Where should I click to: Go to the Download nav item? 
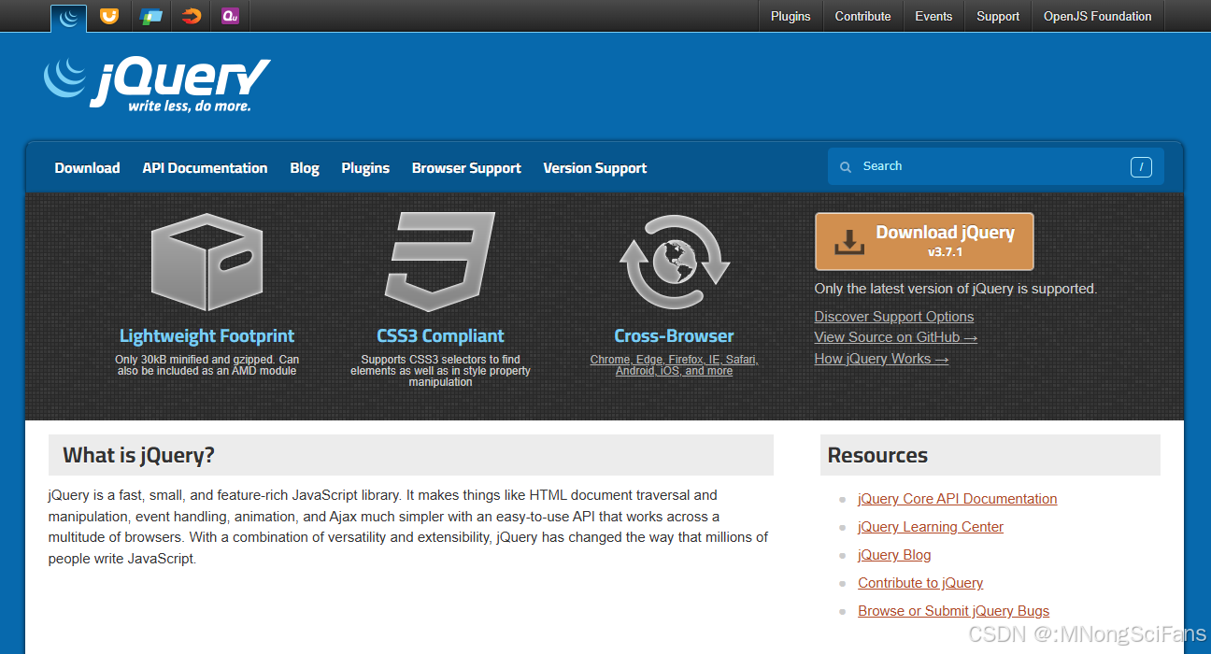tap(87, 168)
